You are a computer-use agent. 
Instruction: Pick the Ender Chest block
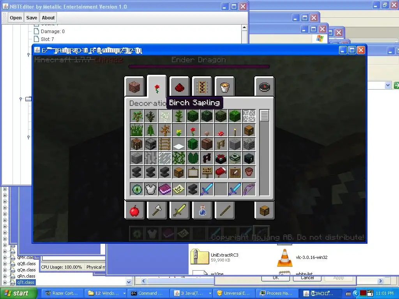click(x=249, y=158)
